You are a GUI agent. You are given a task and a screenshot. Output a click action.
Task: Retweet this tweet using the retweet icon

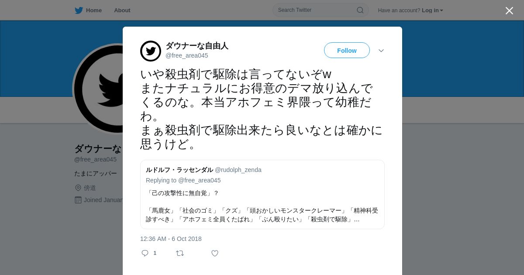pyautogui.click(x=180, y=253)
